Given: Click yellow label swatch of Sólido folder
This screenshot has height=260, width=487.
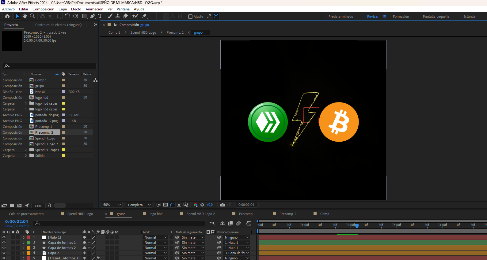Looking at the screenshot, I should (63, 156).
